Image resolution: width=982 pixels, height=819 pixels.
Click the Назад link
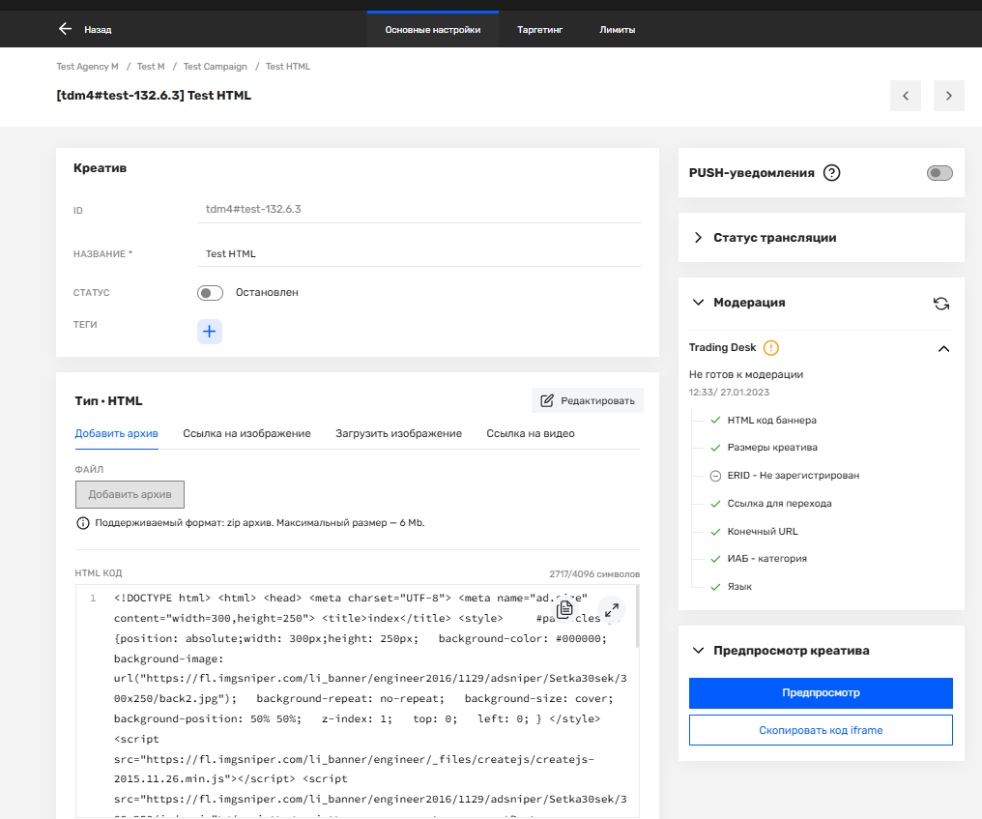(98, 29)
